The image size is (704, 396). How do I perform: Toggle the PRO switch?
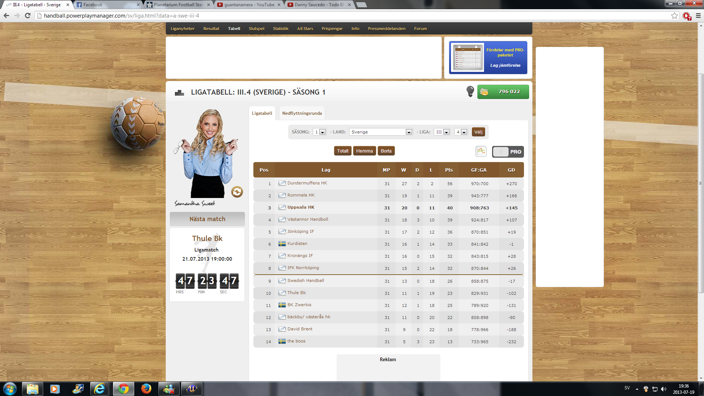(508, 152)
